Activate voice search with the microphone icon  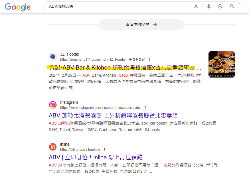pos(209,6)
